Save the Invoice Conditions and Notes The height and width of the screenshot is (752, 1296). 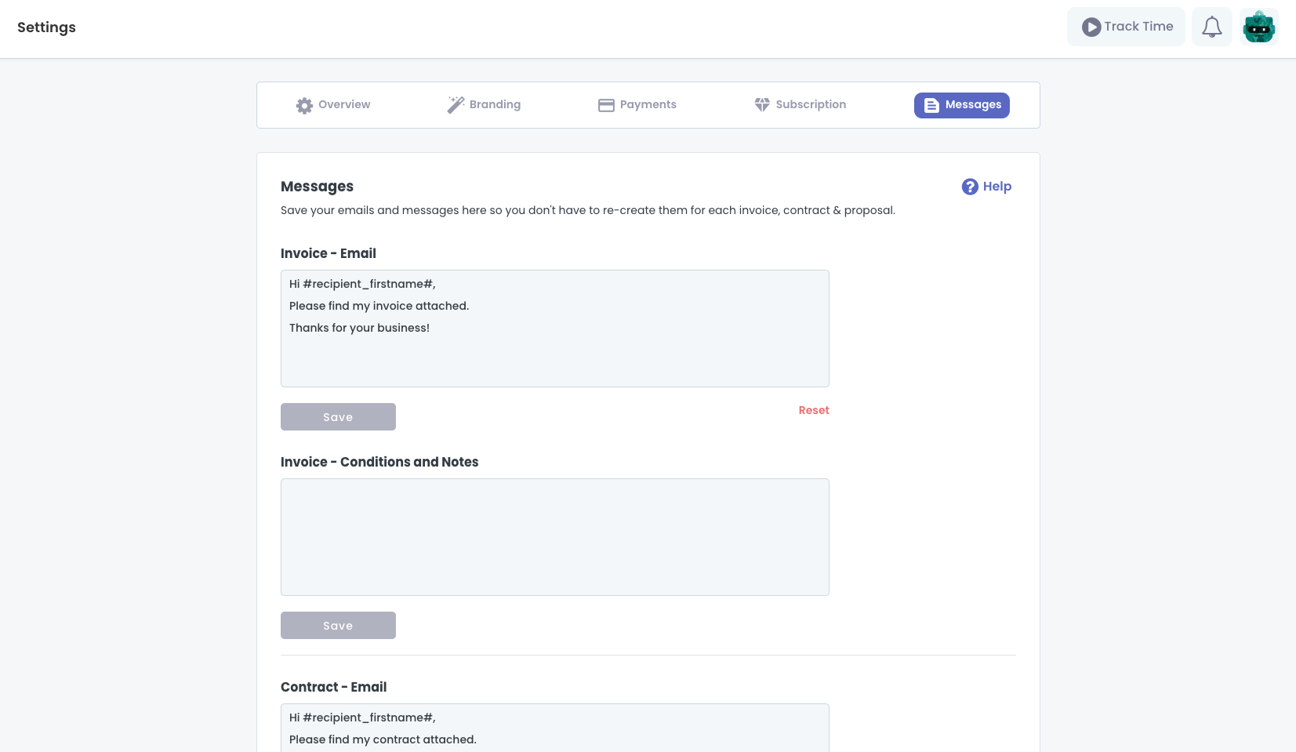[338, 626]
